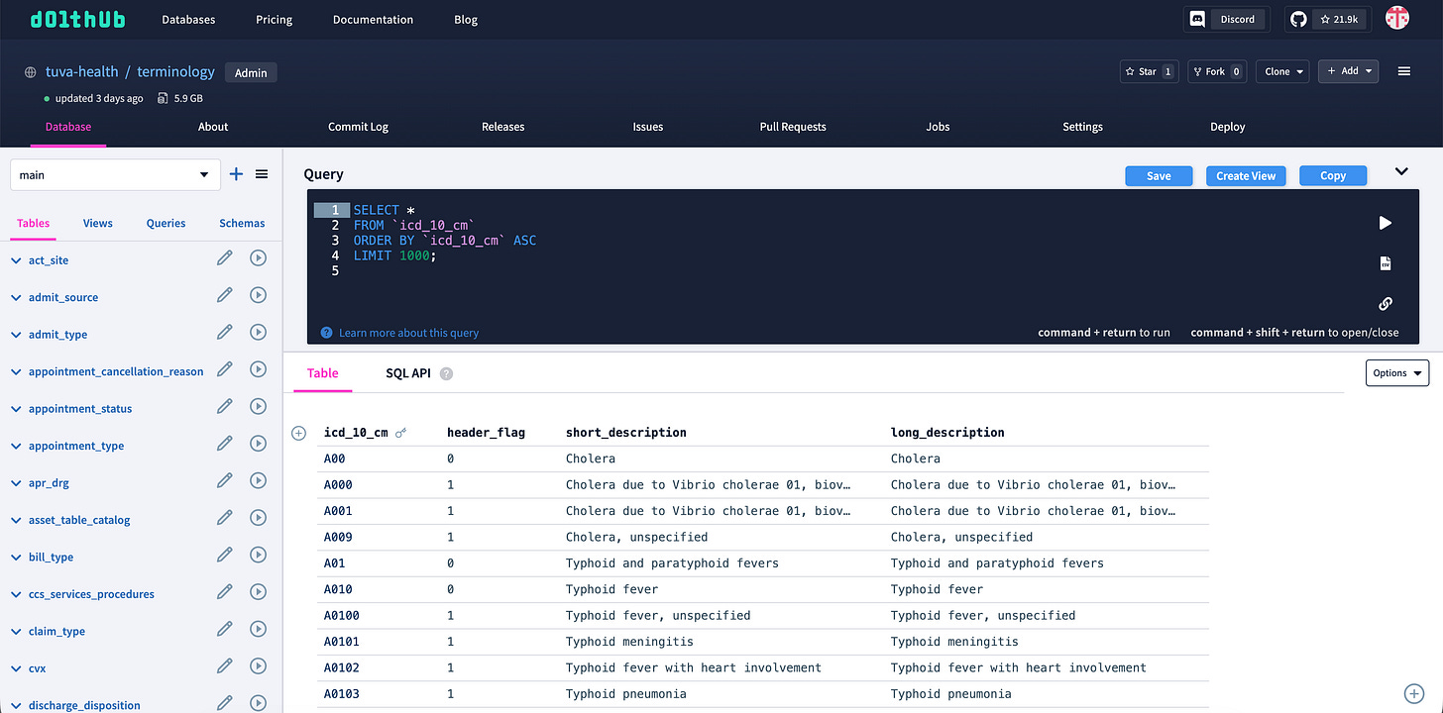Open the Deploy tab
The height and width of the screenshot is (713, 1443).
click(1228, 127)
